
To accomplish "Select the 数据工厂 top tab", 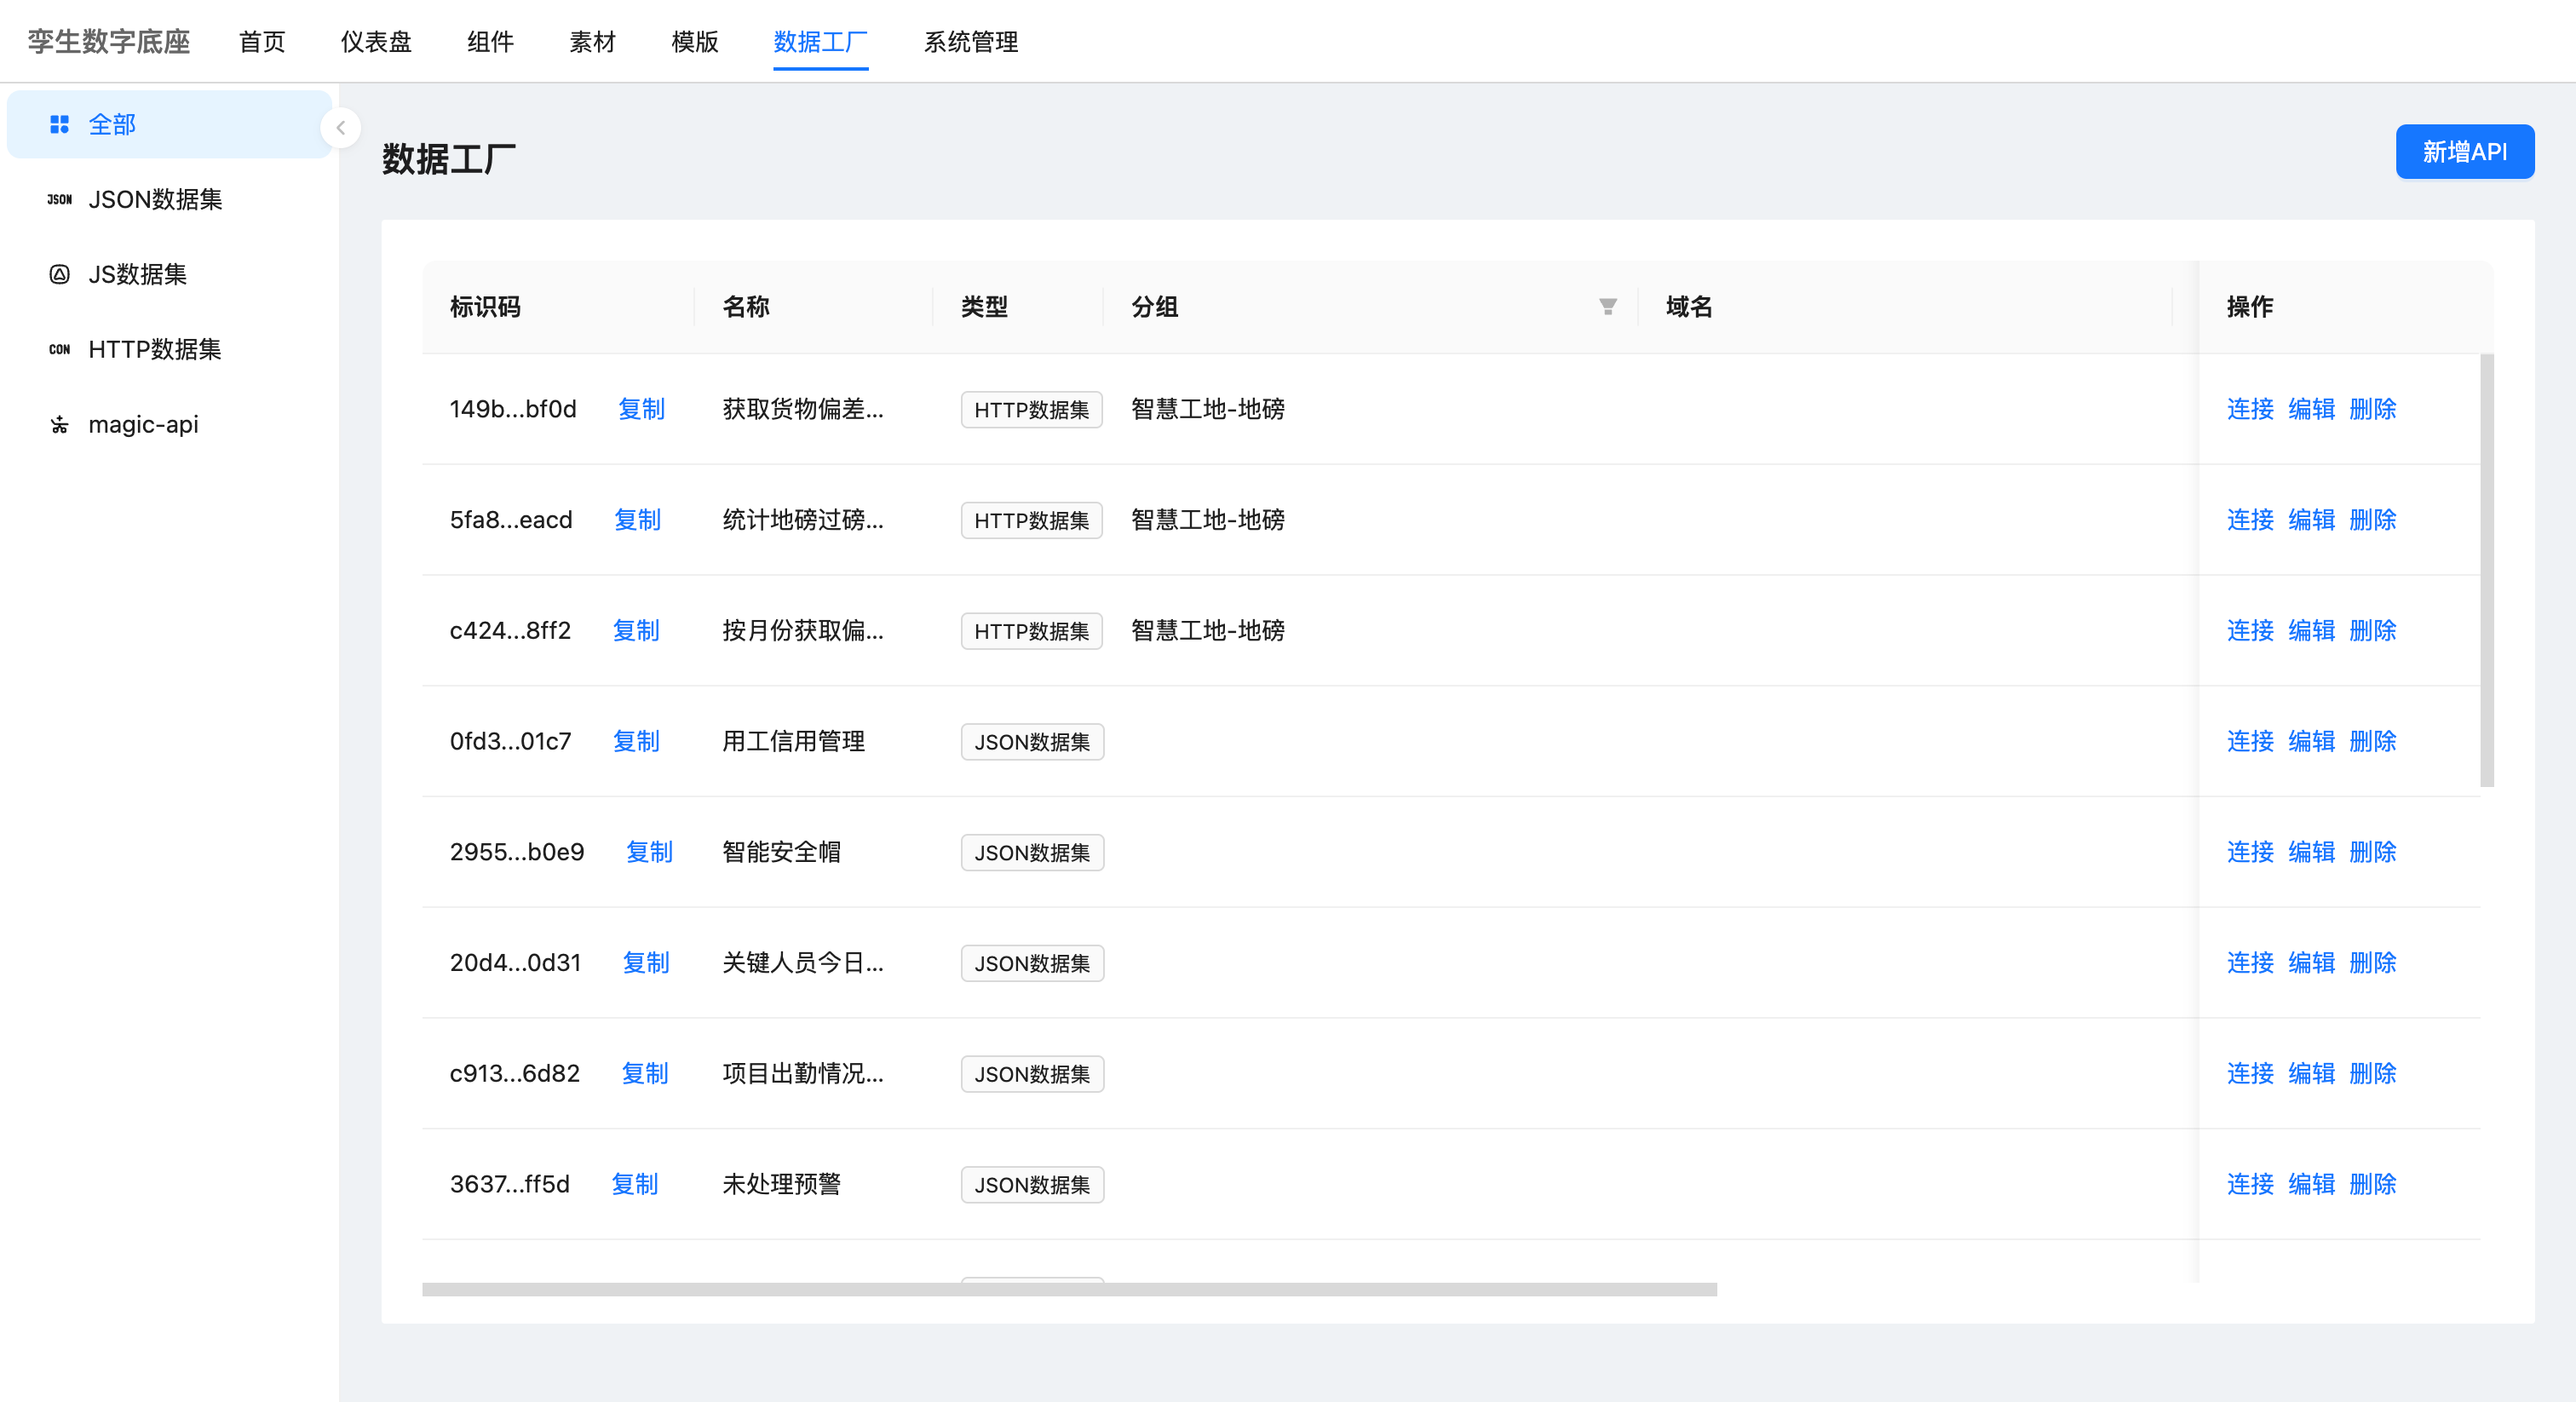I will tap(820, 41).
